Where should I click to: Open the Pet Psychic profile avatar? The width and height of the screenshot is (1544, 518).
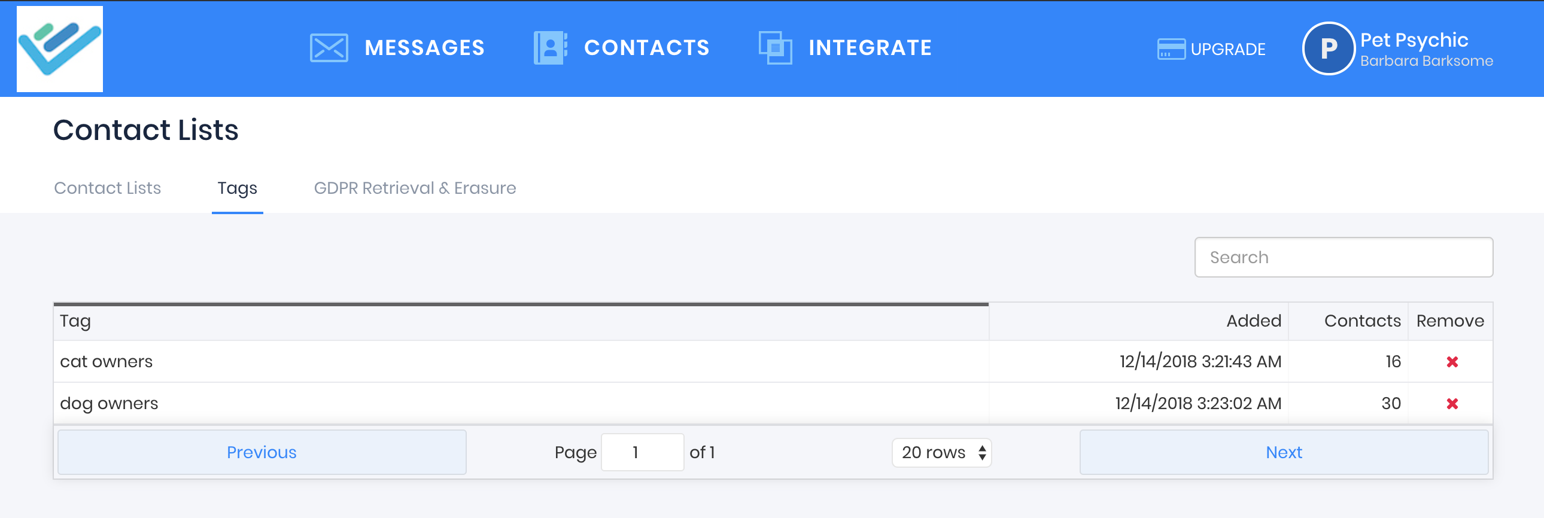[1327, 48]
